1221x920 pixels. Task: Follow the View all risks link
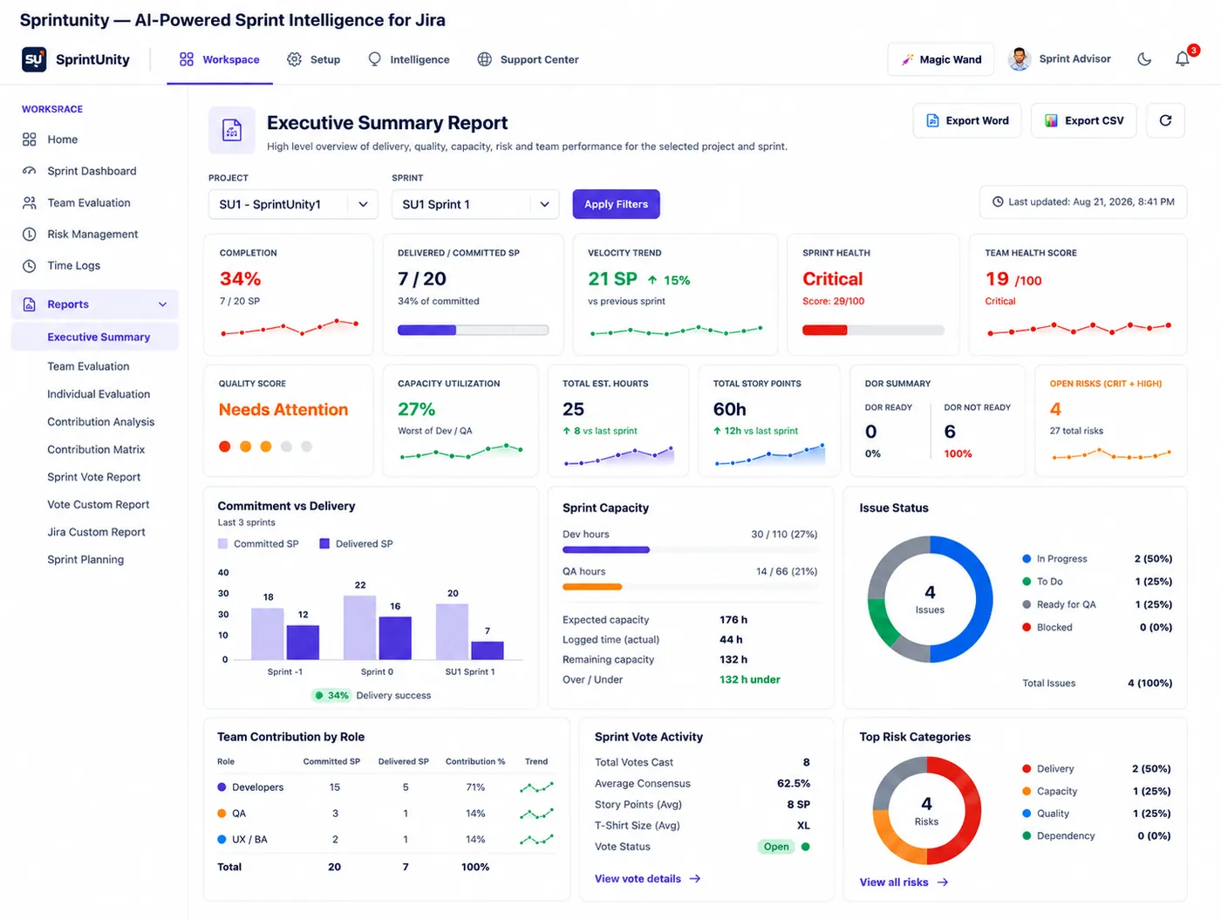tap(904, 883)
